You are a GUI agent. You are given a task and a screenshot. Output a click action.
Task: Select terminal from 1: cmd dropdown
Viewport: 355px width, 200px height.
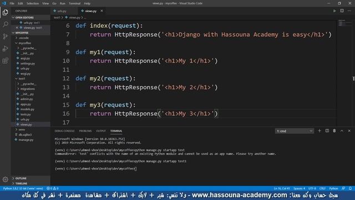click(x=295, y=131)
